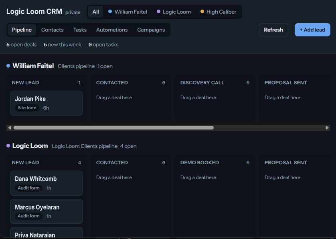Open the Pipeline tab

click(22, 30)
